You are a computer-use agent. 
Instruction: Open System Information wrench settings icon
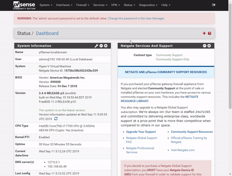tap(96, 46)
